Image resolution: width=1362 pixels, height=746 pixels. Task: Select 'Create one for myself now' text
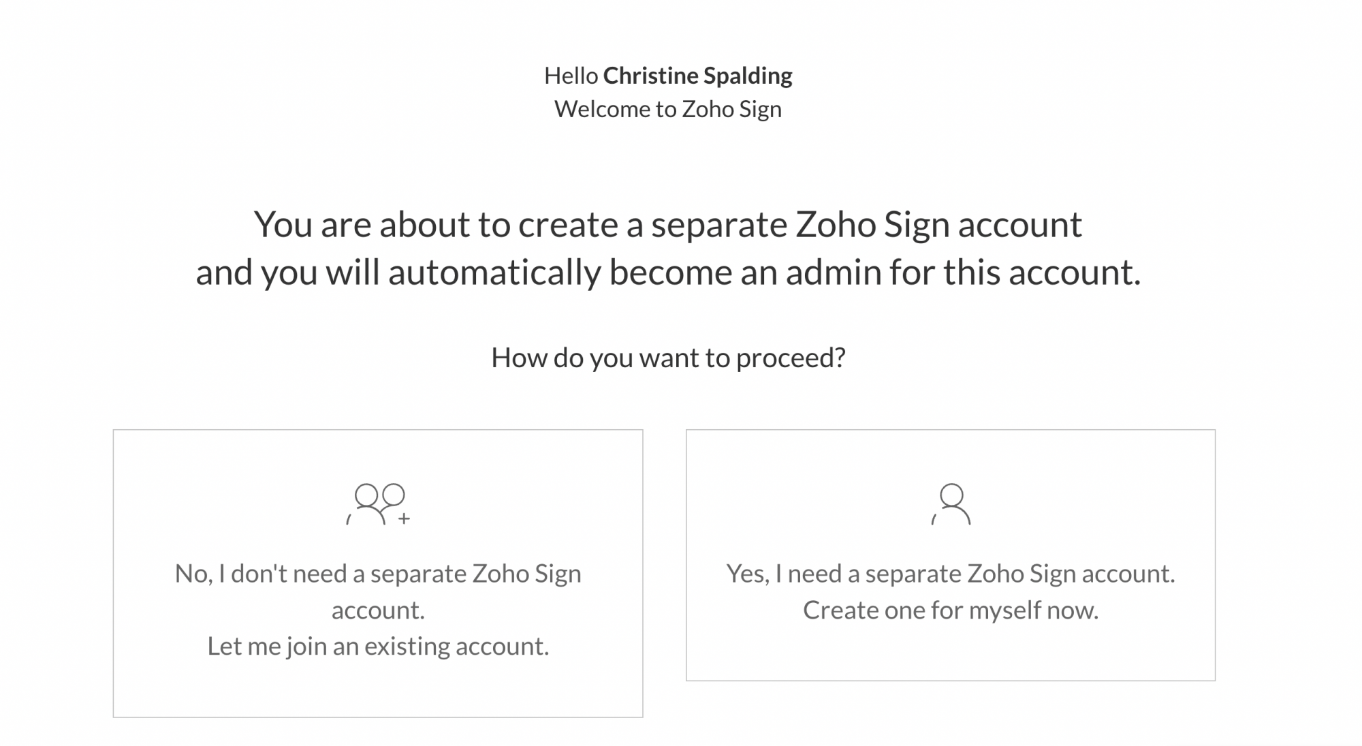click(951, 610)
